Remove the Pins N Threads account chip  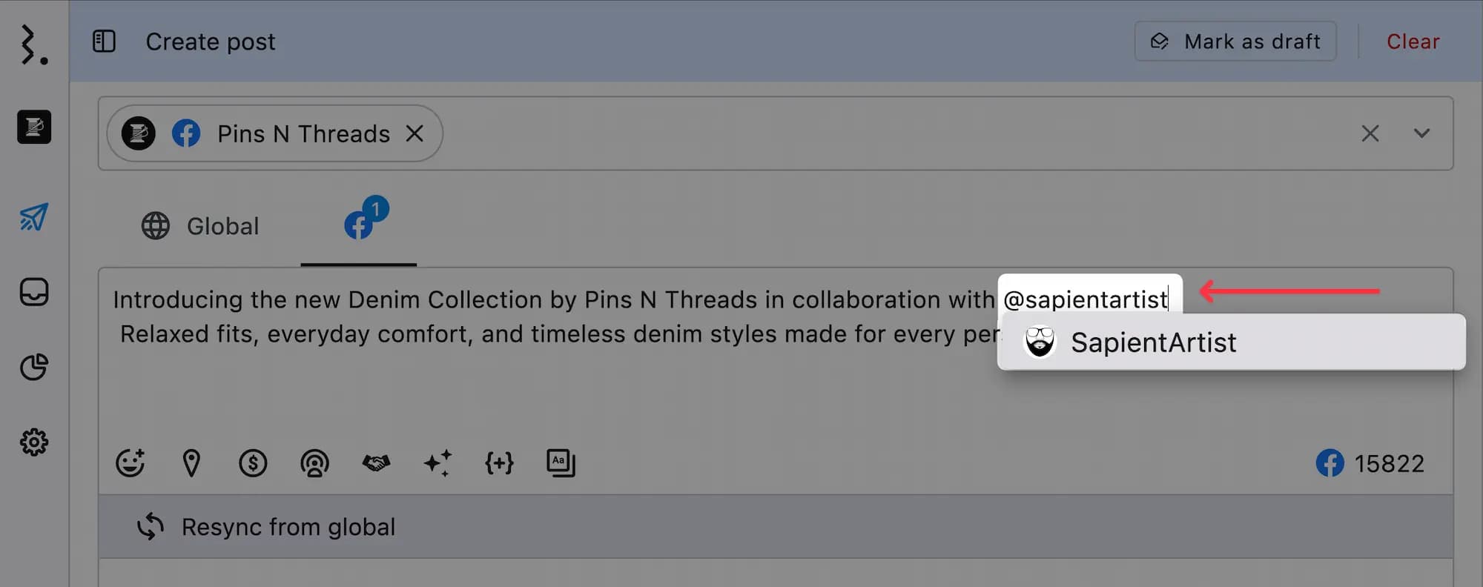pyautogui.click(x=414, y=133)
